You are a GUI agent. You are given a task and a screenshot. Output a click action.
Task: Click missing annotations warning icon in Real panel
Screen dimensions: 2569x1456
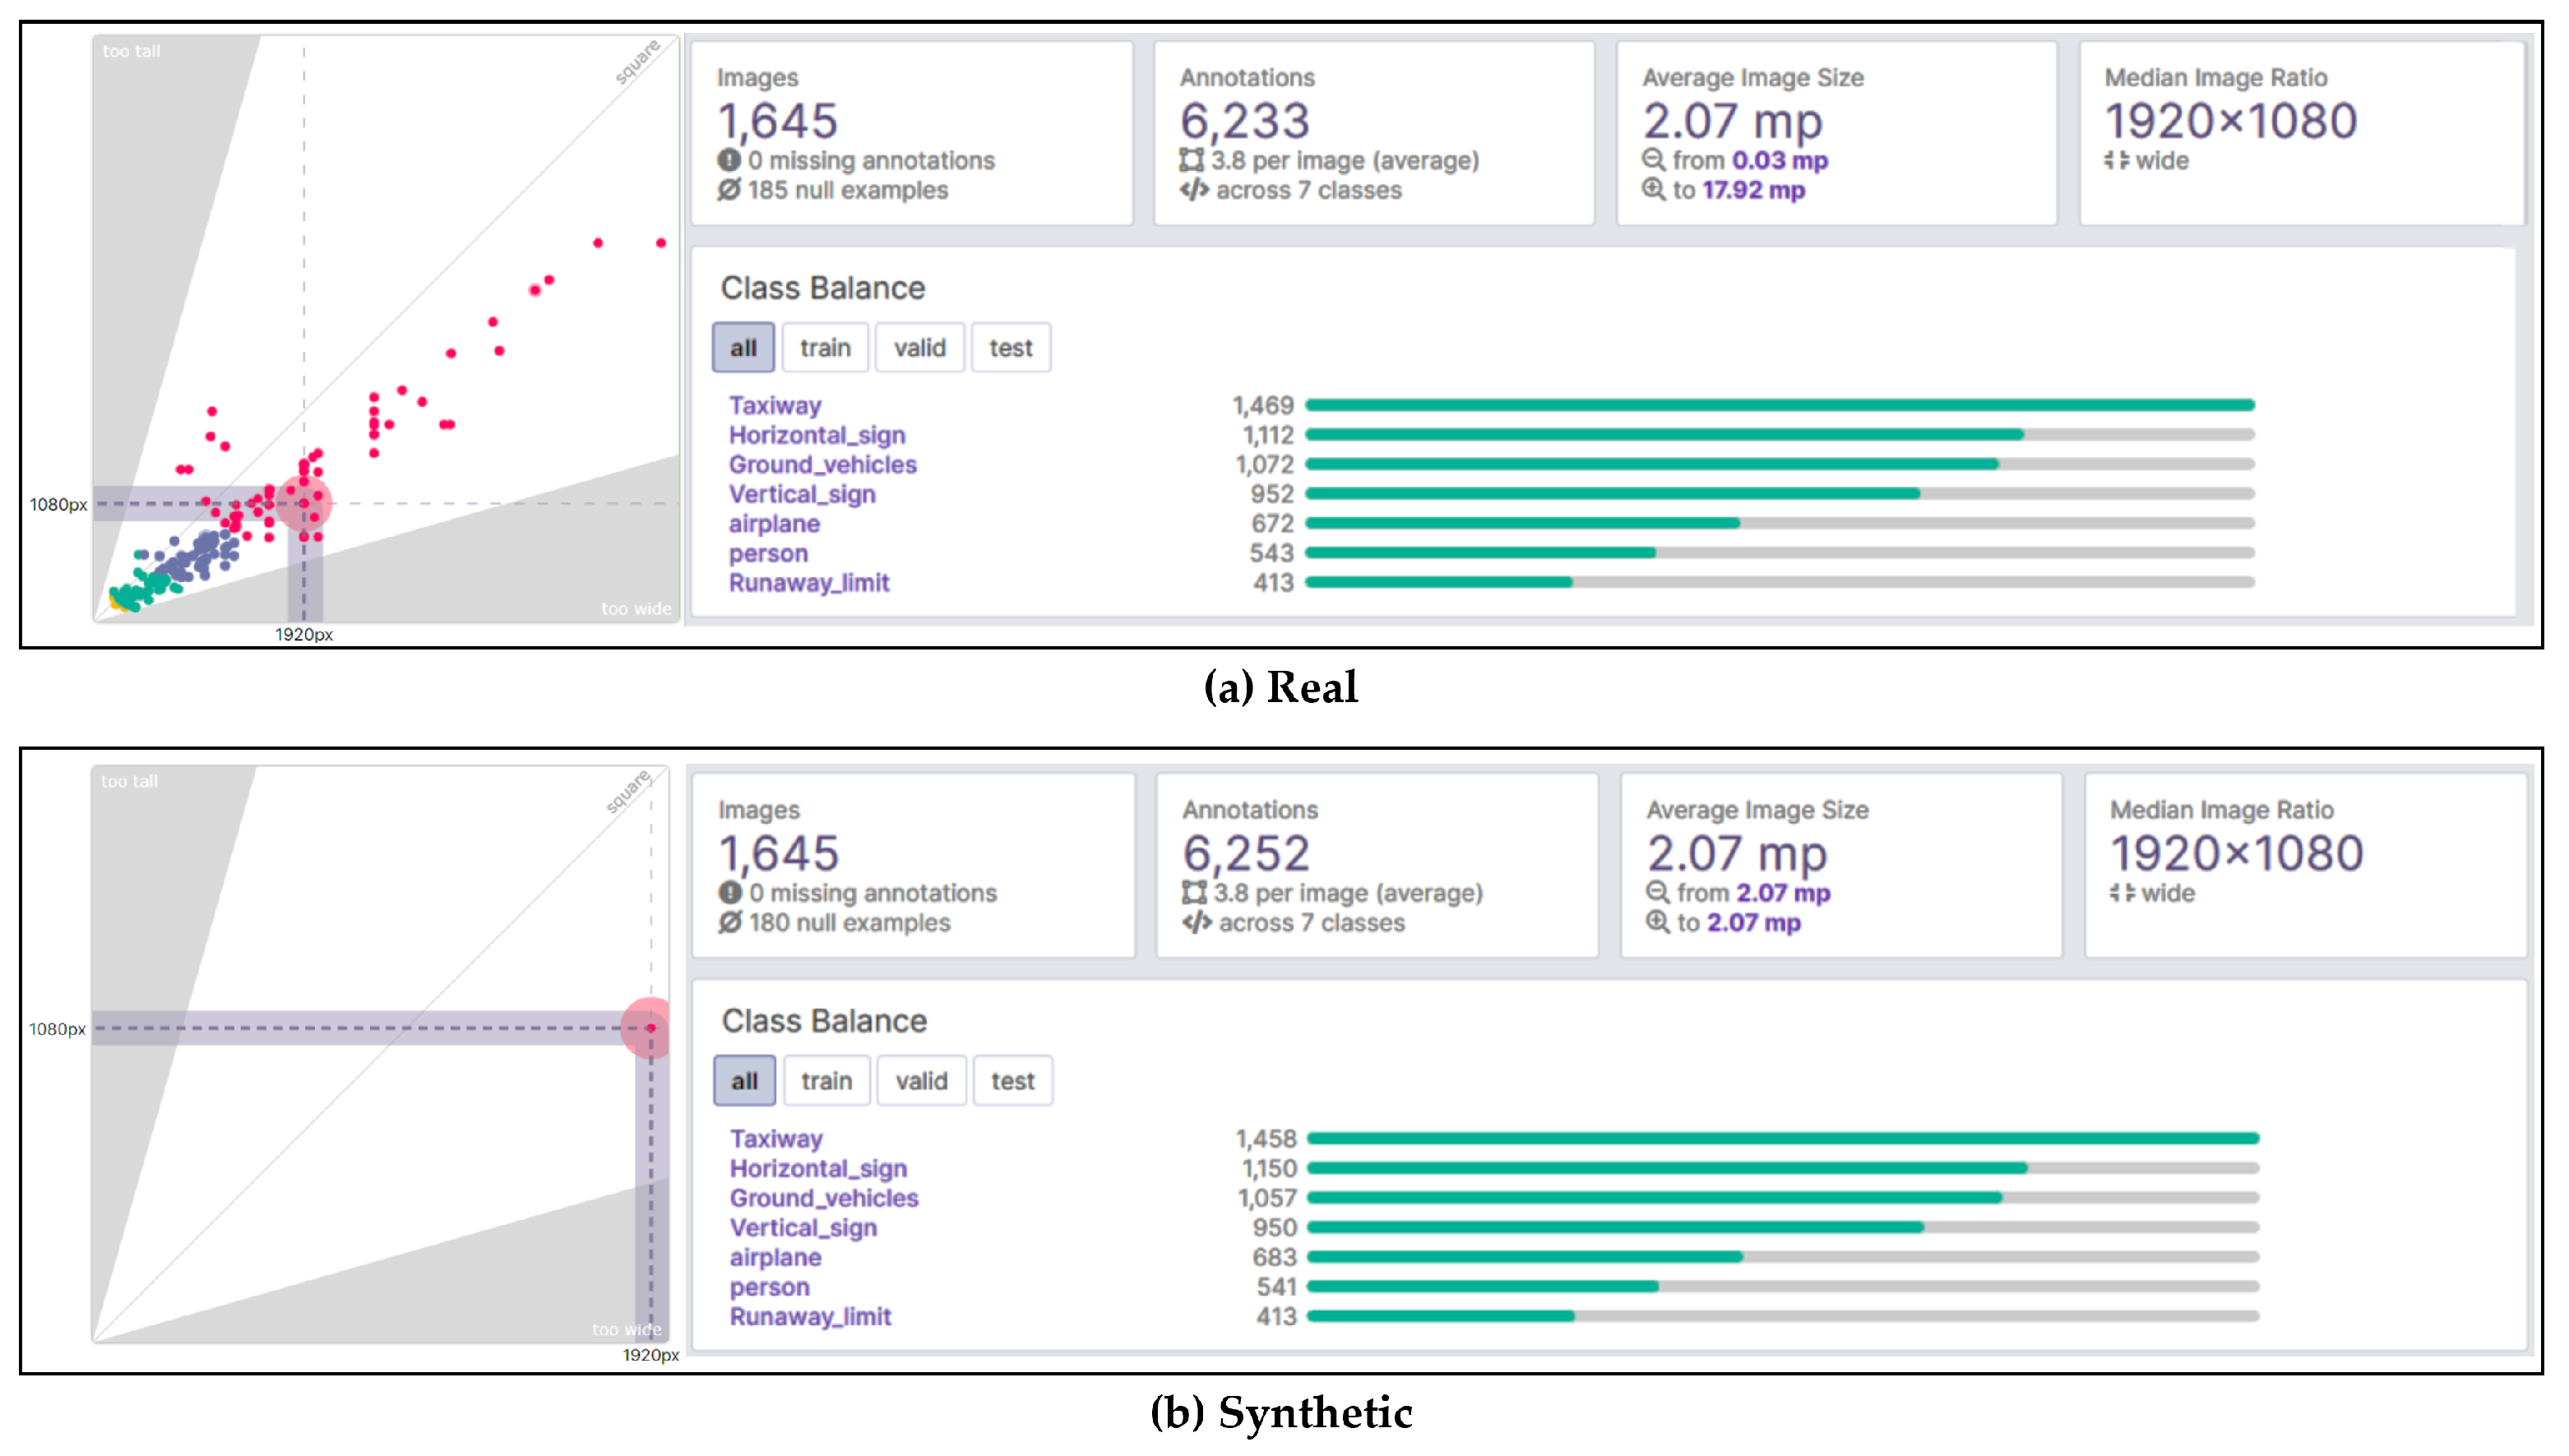(729, 160)
